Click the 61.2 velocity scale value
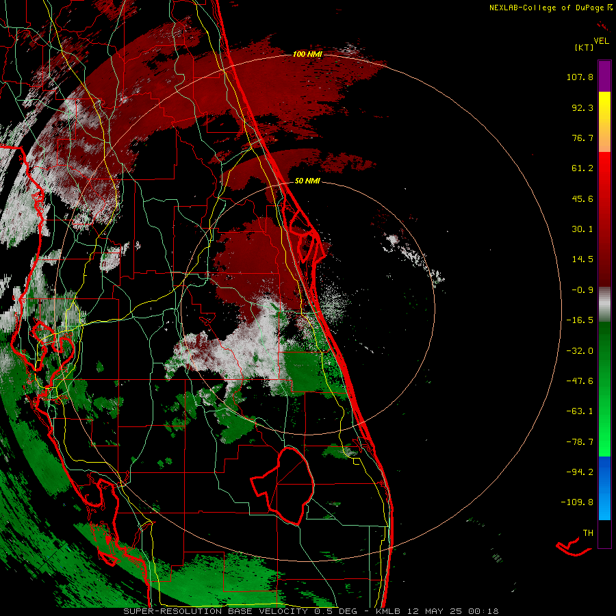This screenshot has width=616, height=616. [582, 168]
